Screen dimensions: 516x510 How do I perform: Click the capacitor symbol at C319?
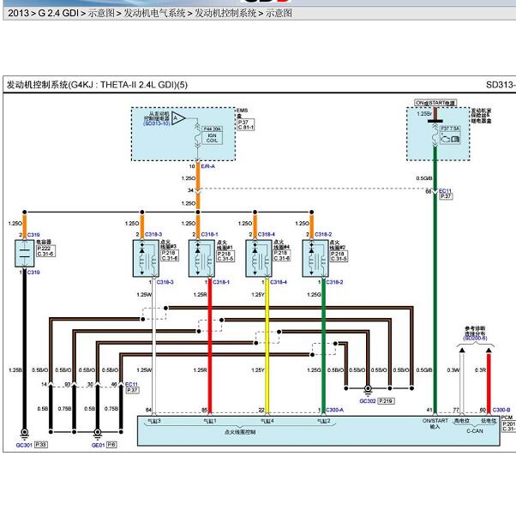(x=25, y=253)
